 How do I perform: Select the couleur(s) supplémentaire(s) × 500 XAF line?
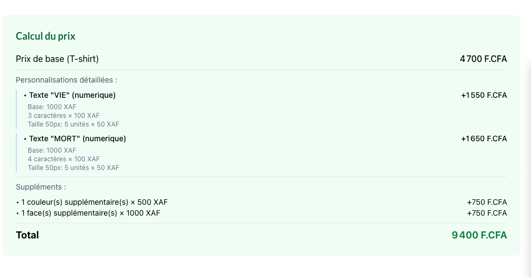(91, 202)
